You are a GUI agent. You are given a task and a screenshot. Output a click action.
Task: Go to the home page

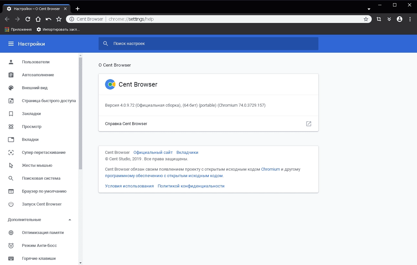(x=38, y=19)
